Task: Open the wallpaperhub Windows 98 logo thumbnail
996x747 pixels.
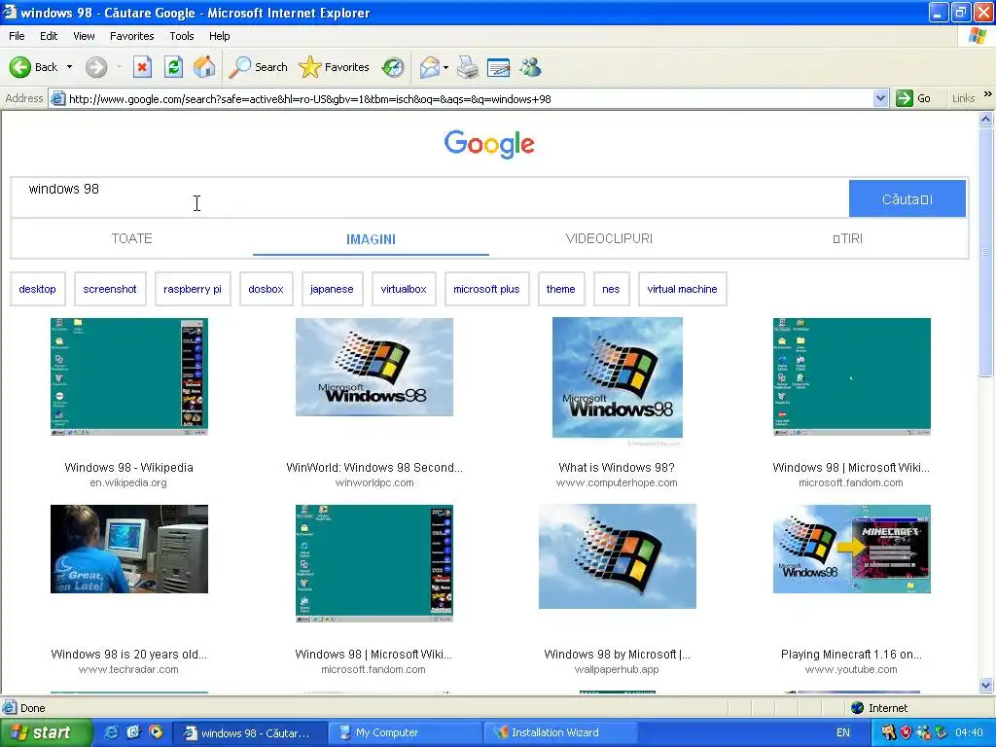Action: pyautogui.click(x=618, y=556)
